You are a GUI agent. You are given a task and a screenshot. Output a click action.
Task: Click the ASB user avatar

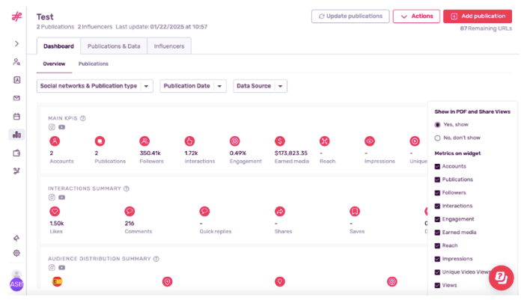tap(16, 284)
